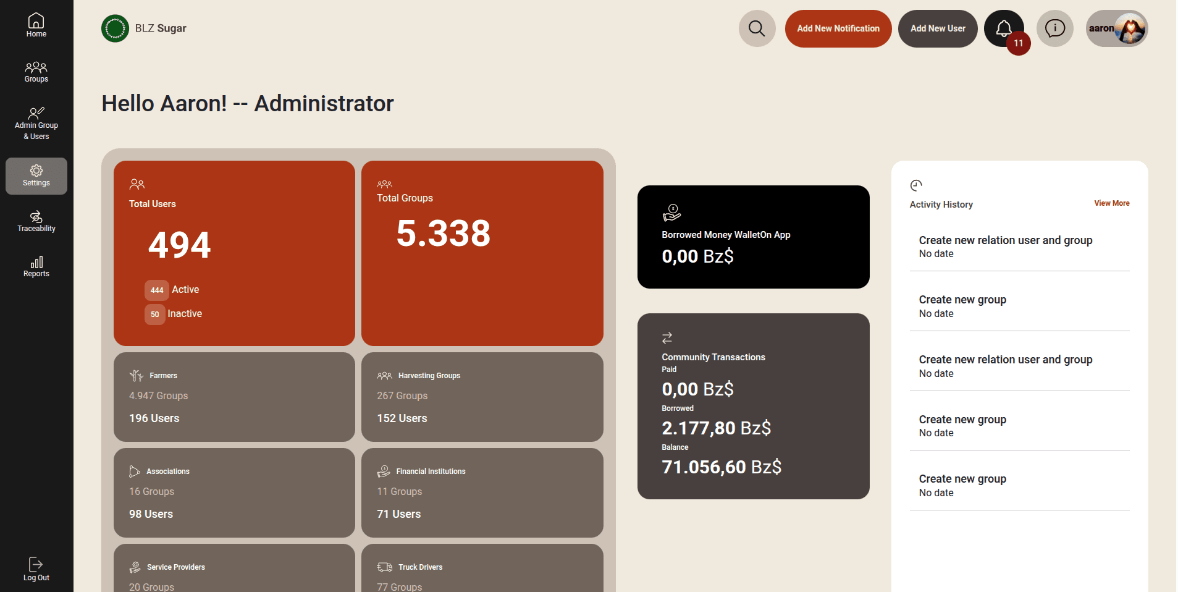
Task: Open Admin Group & Users section
Action: point(36,122)
